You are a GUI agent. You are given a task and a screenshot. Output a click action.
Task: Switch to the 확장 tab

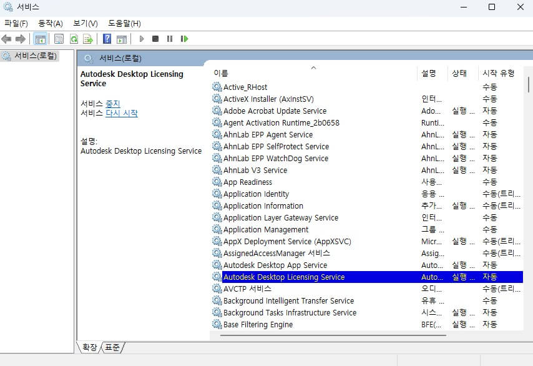(x=90, y=347)
